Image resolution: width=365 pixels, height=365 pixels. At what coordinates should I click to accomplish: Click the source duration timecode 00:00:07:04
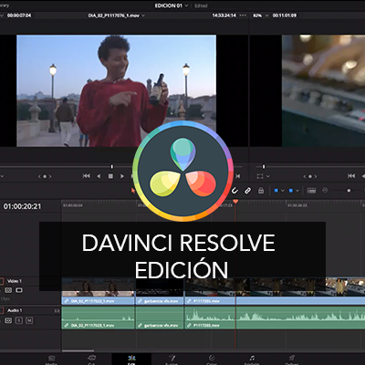coord(19,16)
